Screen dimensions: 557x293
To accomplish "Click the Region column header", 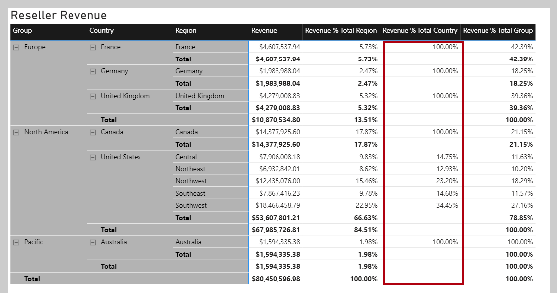I will pos(186,31).
